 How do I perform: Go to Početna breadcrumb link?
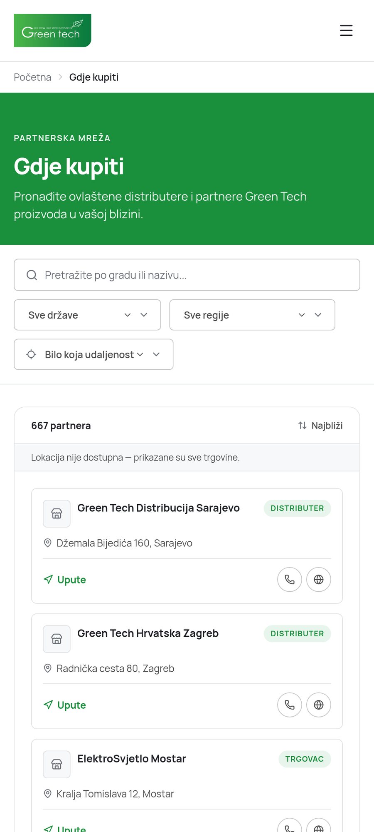(x=32, y=77)
